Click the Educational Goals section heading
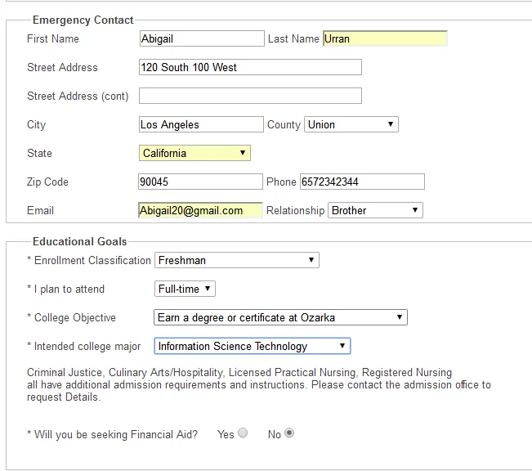Viewport: 532px width, 471px height. click(x=79, y=241)
